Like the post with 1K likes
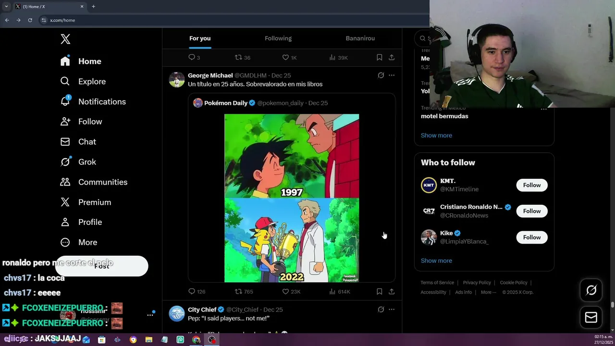The image size is (615, 346). tap(289, 57)
